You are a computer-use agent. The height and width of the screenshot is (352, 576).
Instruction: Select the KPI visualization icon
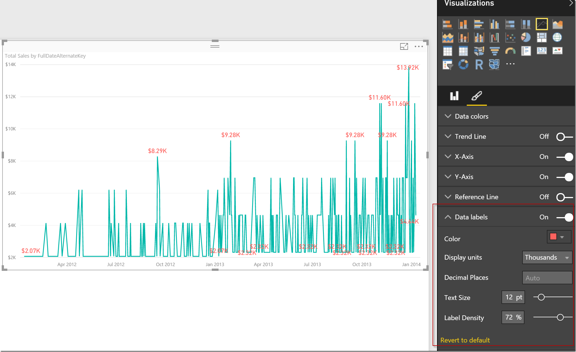557,51
